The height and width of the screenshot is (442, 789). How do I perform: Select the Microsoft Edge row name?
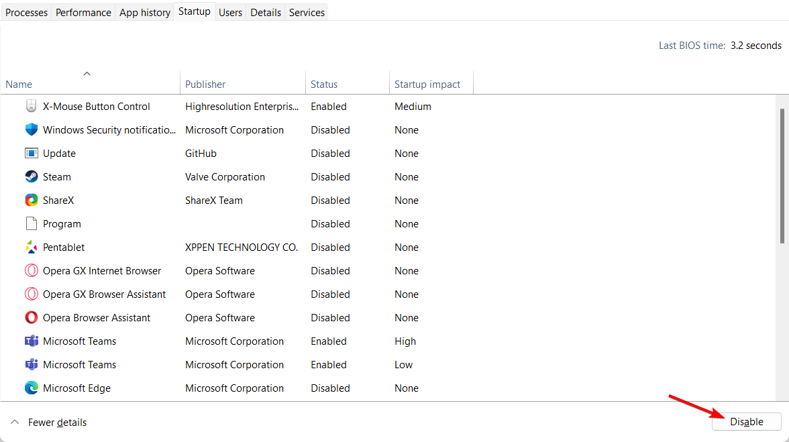pyautogui.click(x=77, y=388)
